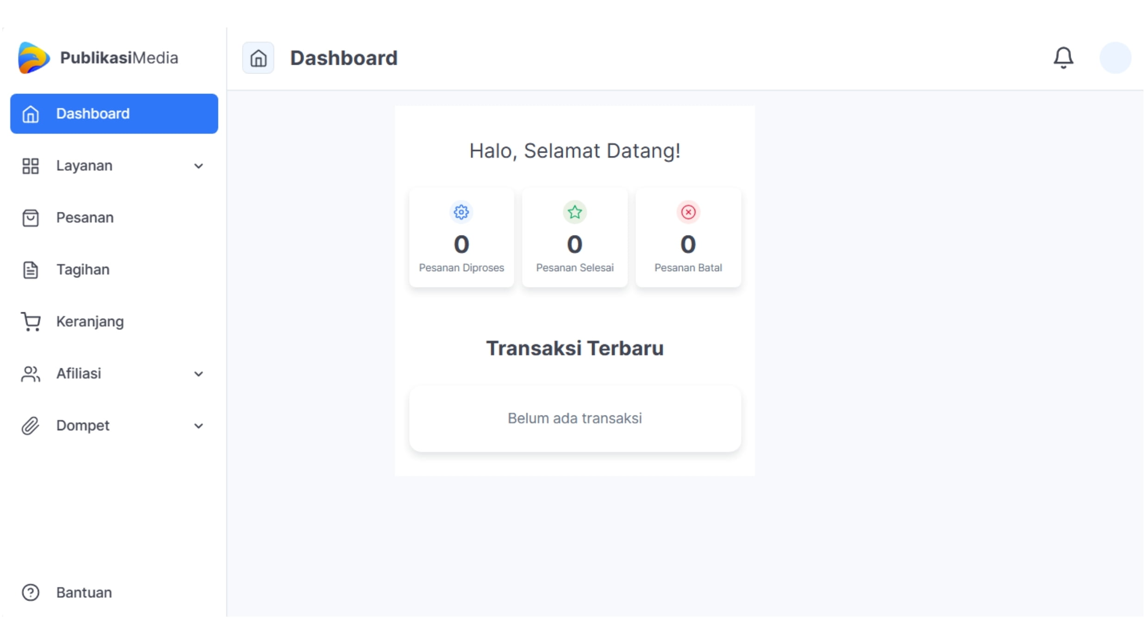Click the Tagihan document icon
This screenshot has width=1146, height=644.
point(31,270)
